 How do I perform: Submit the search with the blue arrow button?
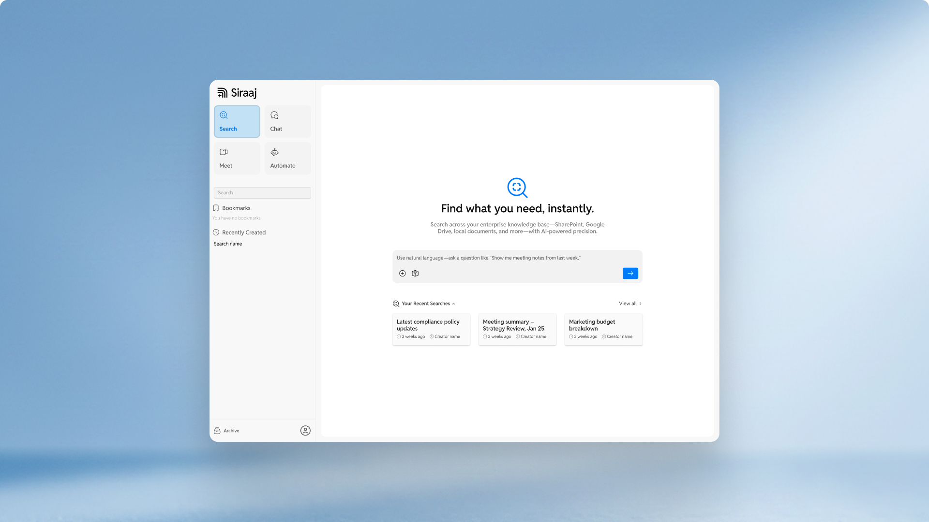click(x=630, y=274)
